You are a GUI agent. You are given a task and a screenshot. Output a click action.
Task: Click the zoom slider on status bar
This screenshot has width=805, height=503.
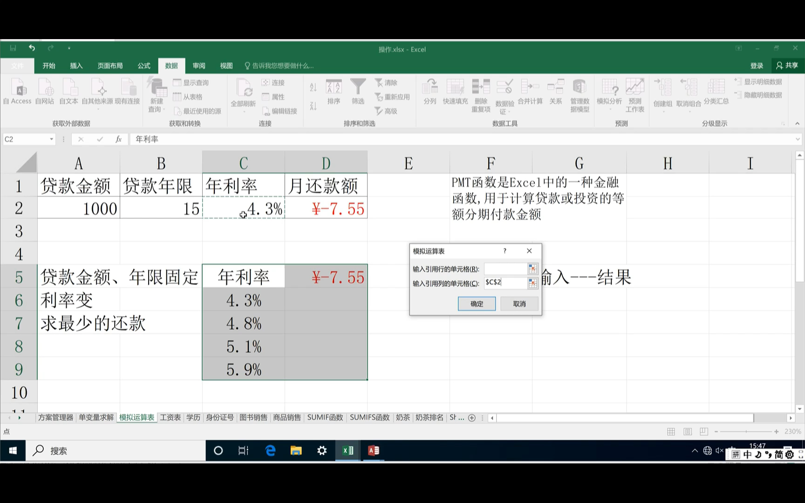coord(746,432)
